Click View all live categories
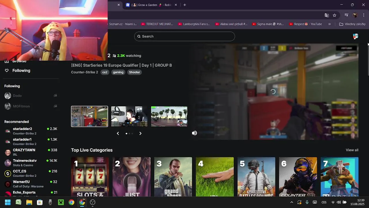The width and height of the screenshot is (369, 208). 352,150
